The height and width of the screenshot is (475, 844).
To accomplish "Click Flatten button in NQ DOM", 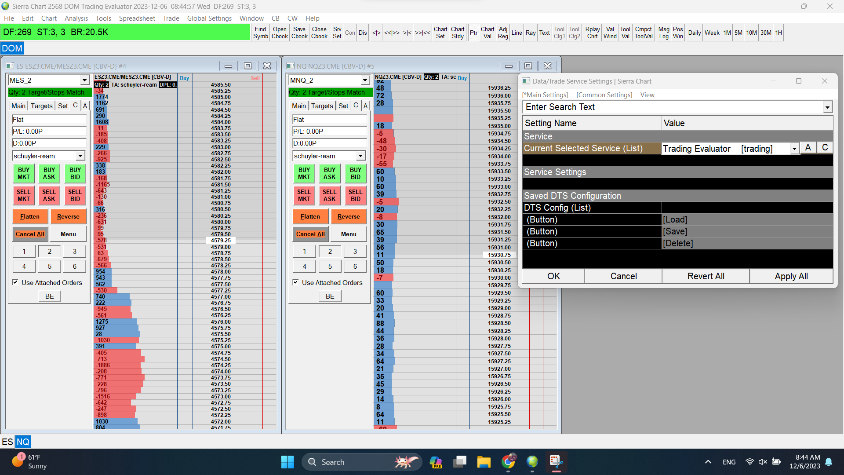I will [x=310, y=216].
